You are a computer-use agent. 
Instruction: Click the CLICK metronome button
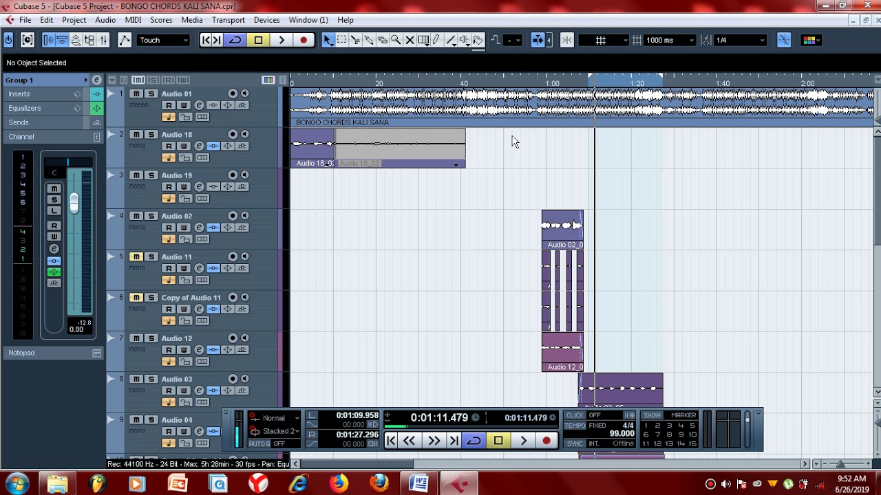click(575, 415)
